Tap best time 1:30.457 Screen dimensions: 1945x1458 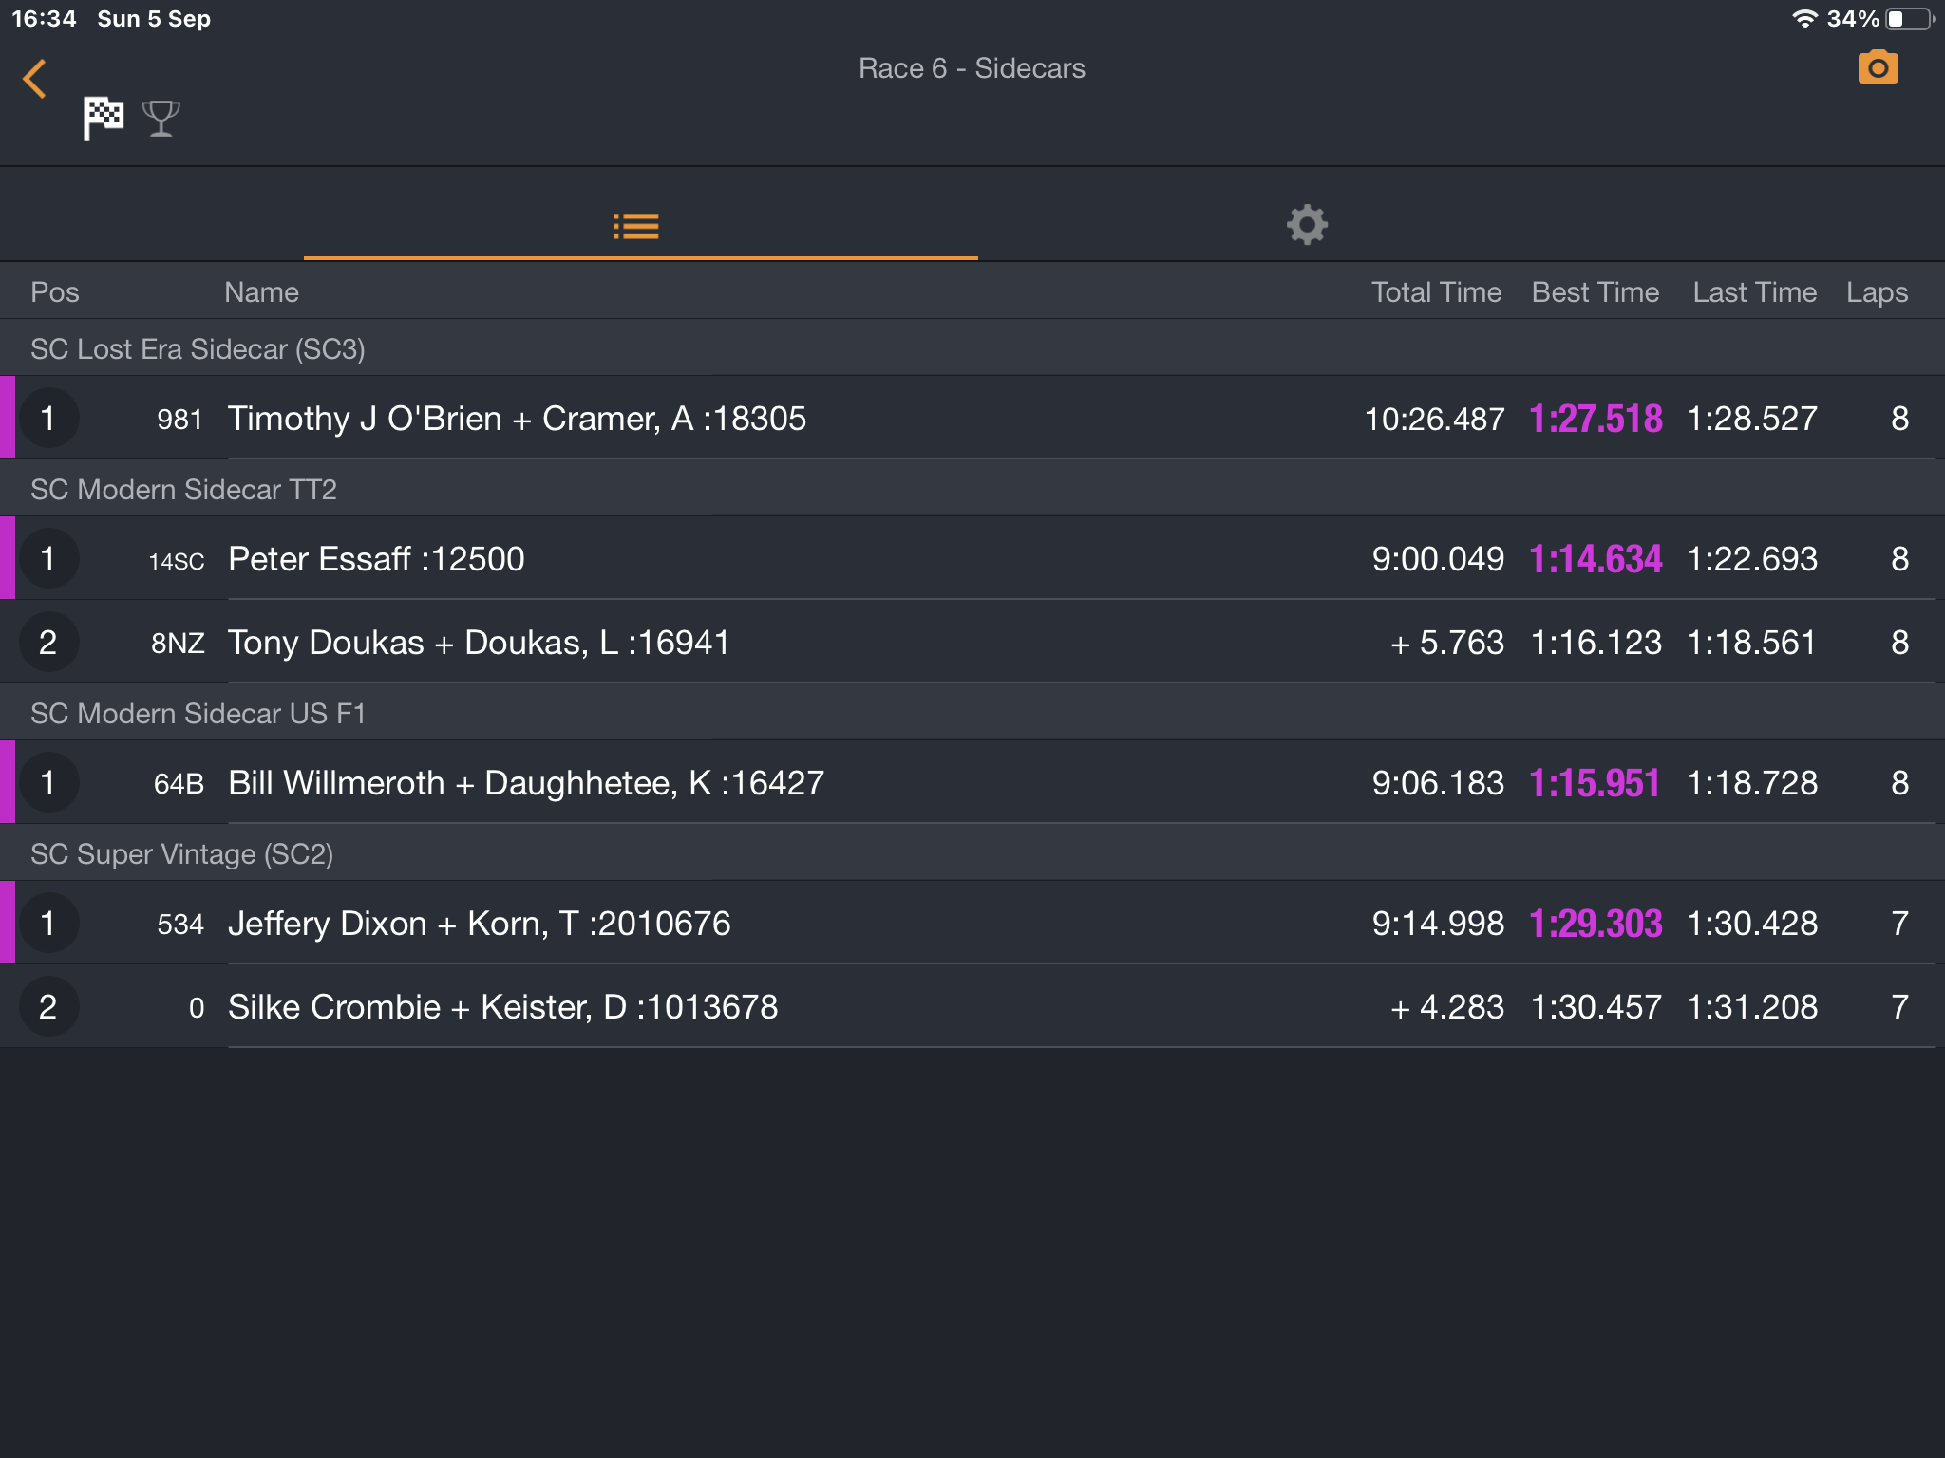click(x=1596, y=1007)
